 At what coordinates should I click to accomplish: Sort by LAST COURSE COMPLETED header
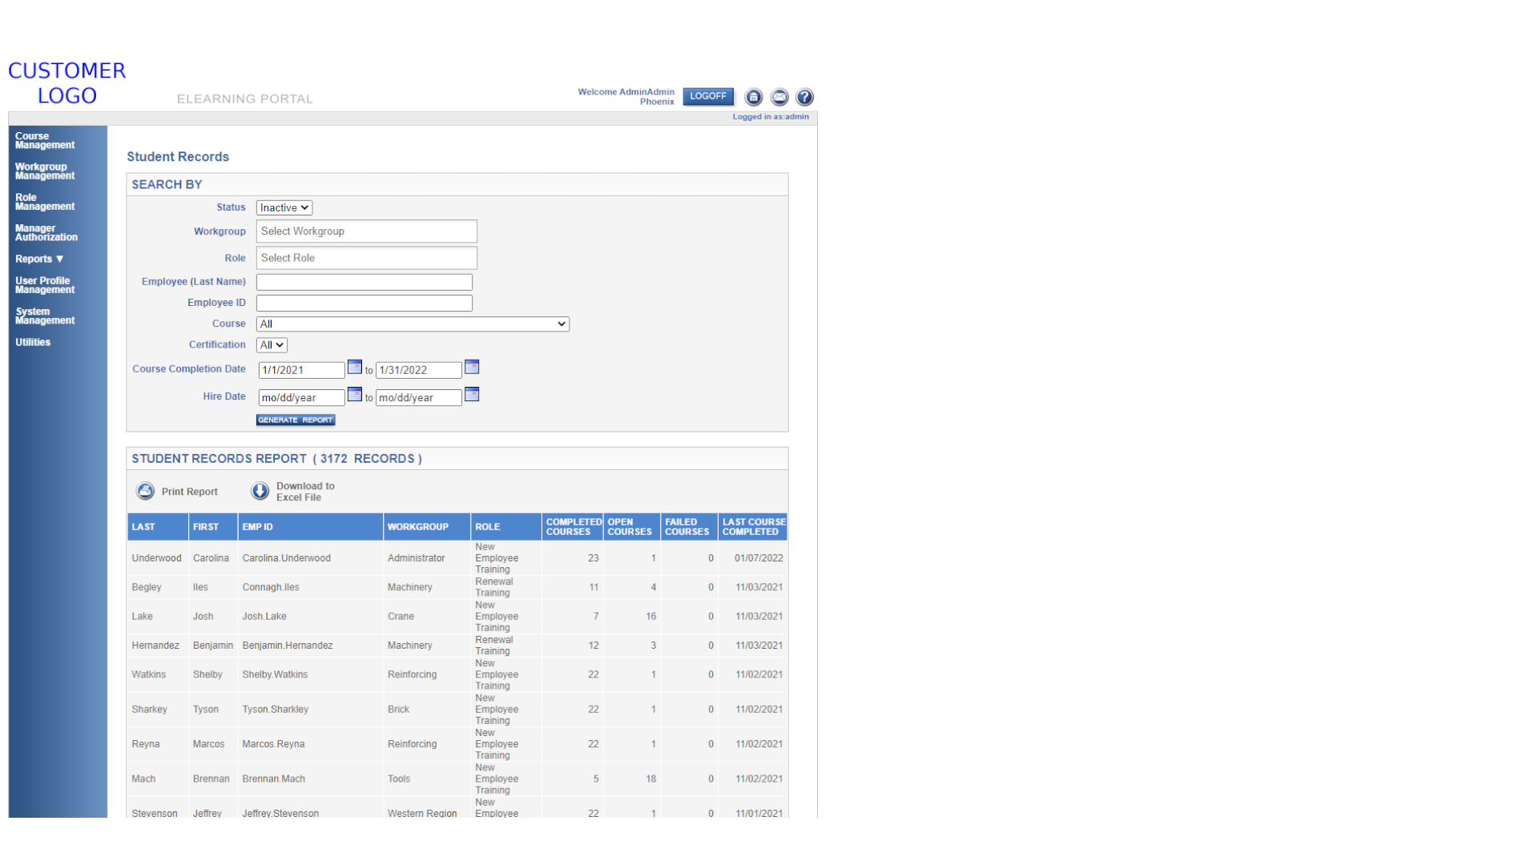pos(754,527)
